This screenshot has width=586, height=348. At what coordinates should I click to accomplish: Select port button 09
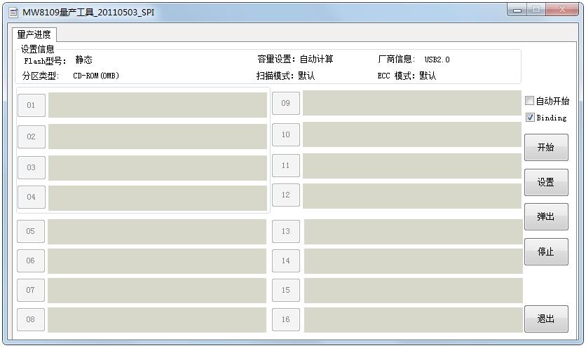[286, 103]
